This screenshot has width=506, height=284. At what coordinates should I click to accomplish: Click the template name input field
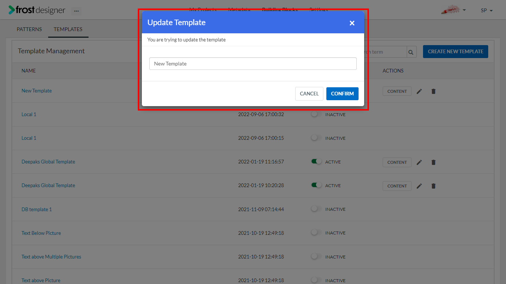(253, 64)
